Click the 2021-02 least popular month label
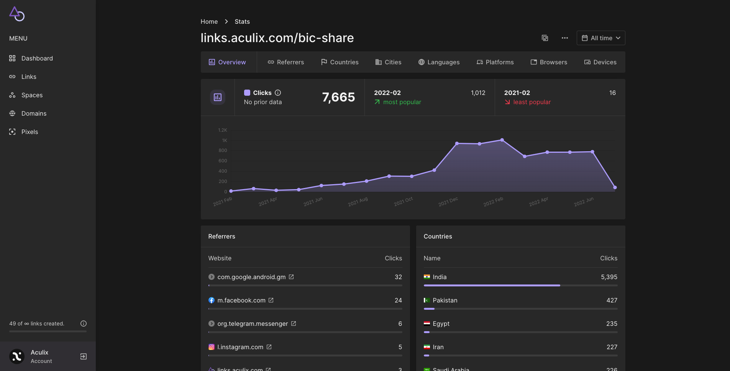730x371 pixels. (x=517, y=93)
